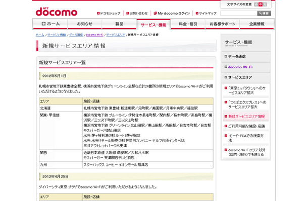308x201 pixels.
Task: Open the 企業情報 navigation tab
Action: tap(256, 24)
